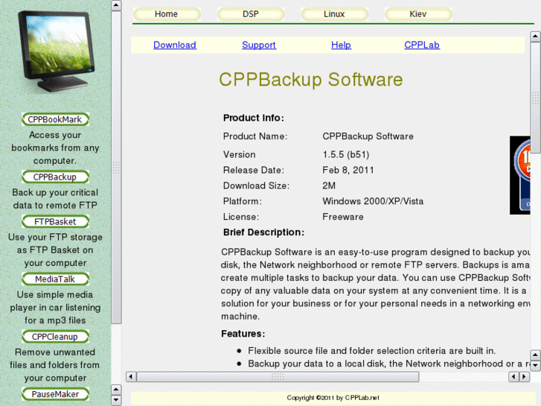Screen dimensions: 541x406
Task: Click the sidebar vertical scrollbar thumb
Action: coord(116,167)
